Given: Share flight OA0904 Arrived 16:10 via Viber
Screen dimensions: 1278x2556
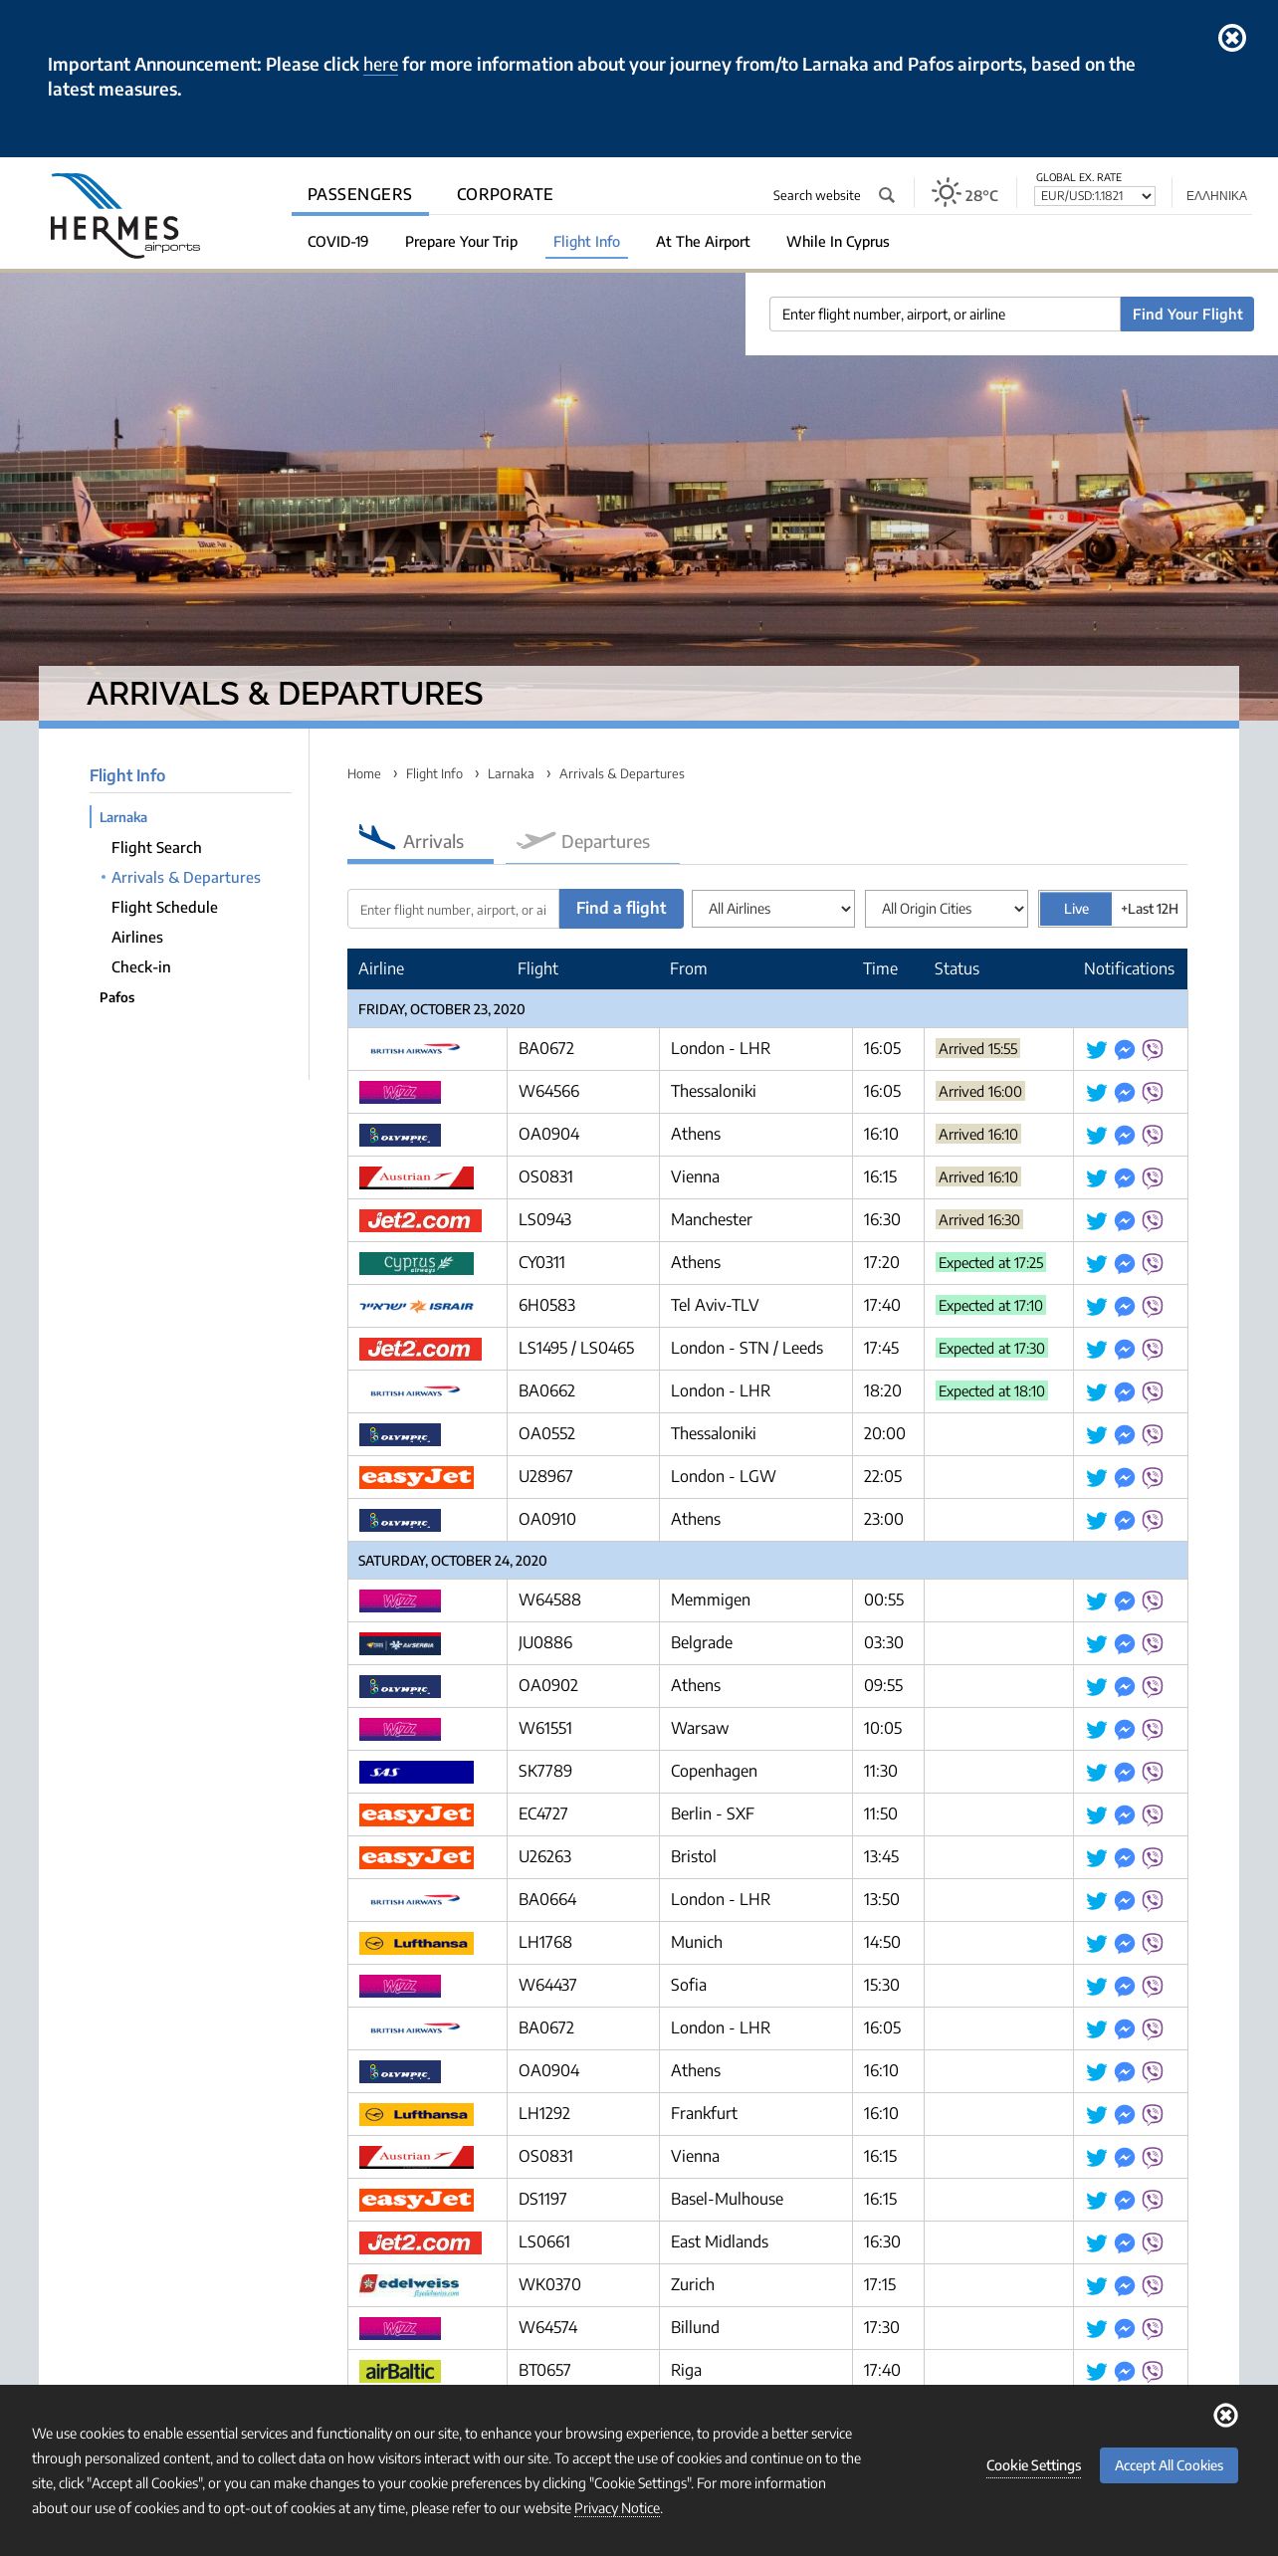Looking at the screenshot, I should (1153, 1135).
